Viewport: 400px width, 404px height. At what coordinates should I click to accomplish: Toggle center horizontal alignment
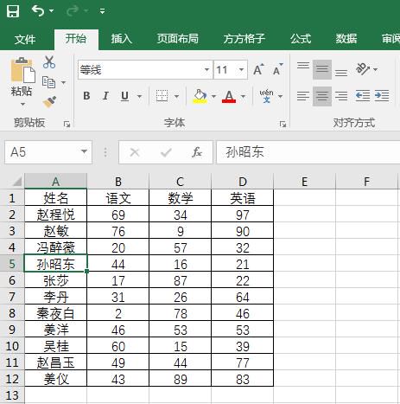click(x=322, y=96)
